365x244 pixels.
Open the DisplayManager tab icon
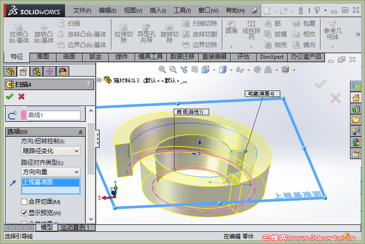[63, 71]
